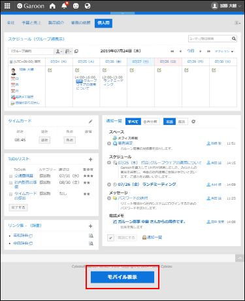This screenshot has width=245, height=301.
Task: Refresh the notification list icon
Action: click(193, 122)
